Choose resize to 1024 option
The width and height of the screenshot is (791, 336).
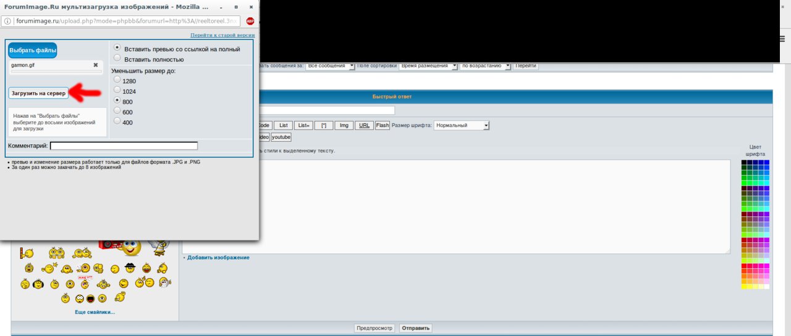(116, 90)
